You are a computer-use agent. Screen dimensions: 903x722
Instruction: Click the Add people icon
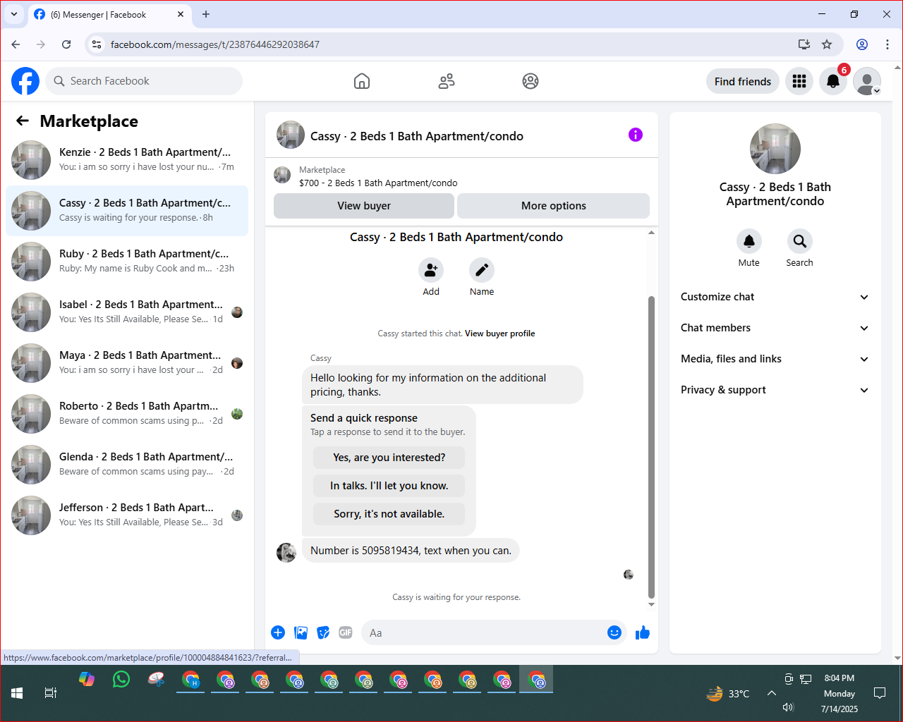pyautogui.click(x=431, y=270)
